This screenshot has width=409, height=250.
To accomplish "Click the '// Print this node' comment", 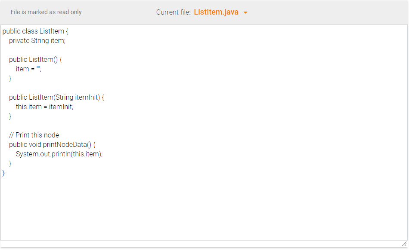I will click(x=34, y=135).
